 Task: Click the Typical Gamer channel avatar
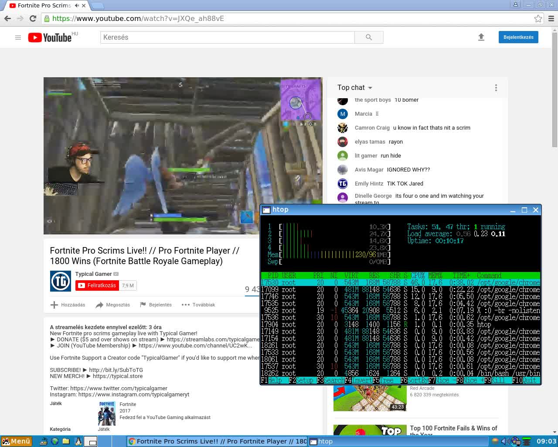tap(60, 281)
